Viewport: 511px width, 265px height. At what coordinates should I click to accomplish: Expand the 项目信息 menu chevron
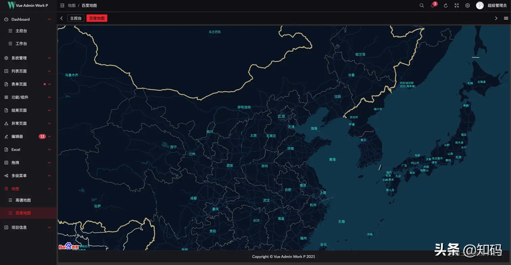click(49, 228)
